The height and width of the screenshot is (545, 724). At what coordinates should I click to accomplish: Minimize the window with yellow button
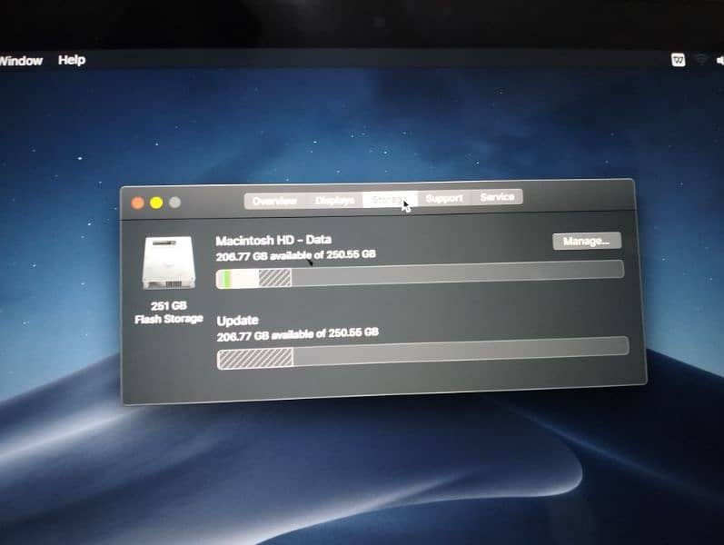coord(156,203)
